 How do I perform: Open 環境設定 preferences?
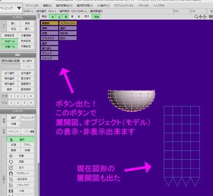click(x=9, y=36)
